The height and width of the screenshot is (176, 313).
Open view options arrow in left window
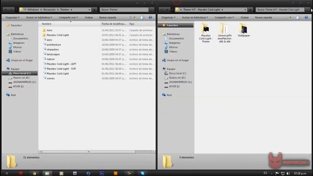click(x=134, y=18)
